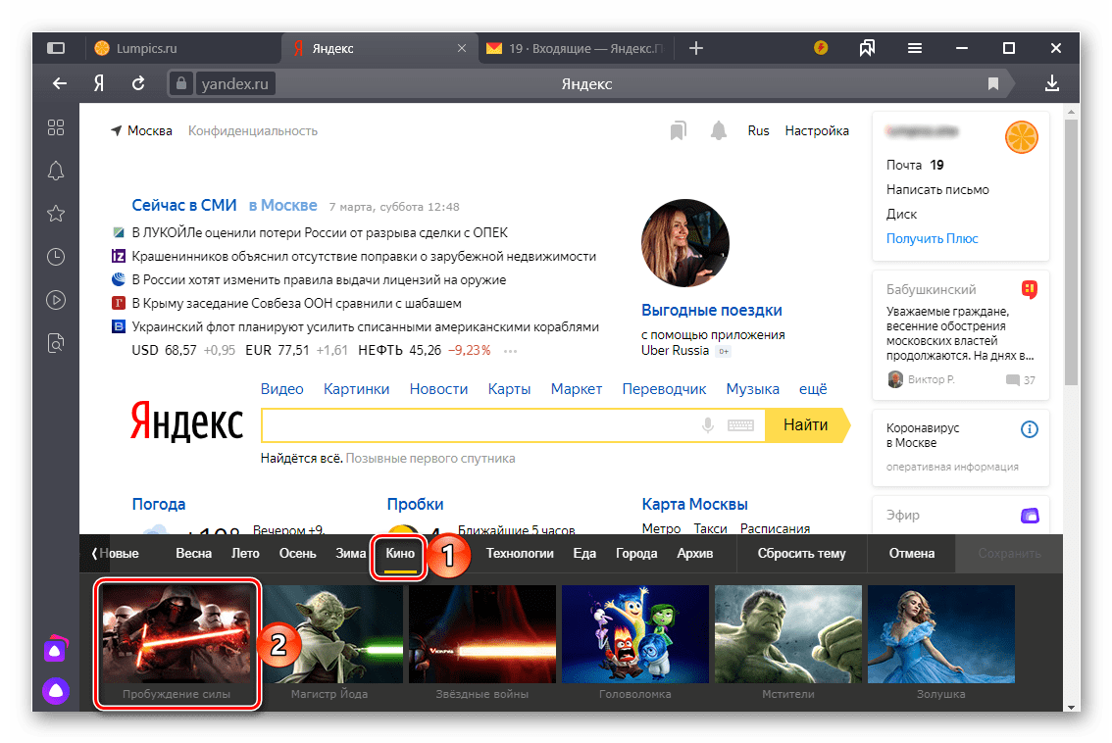Reload the page with refresh icon

point(138,84)
